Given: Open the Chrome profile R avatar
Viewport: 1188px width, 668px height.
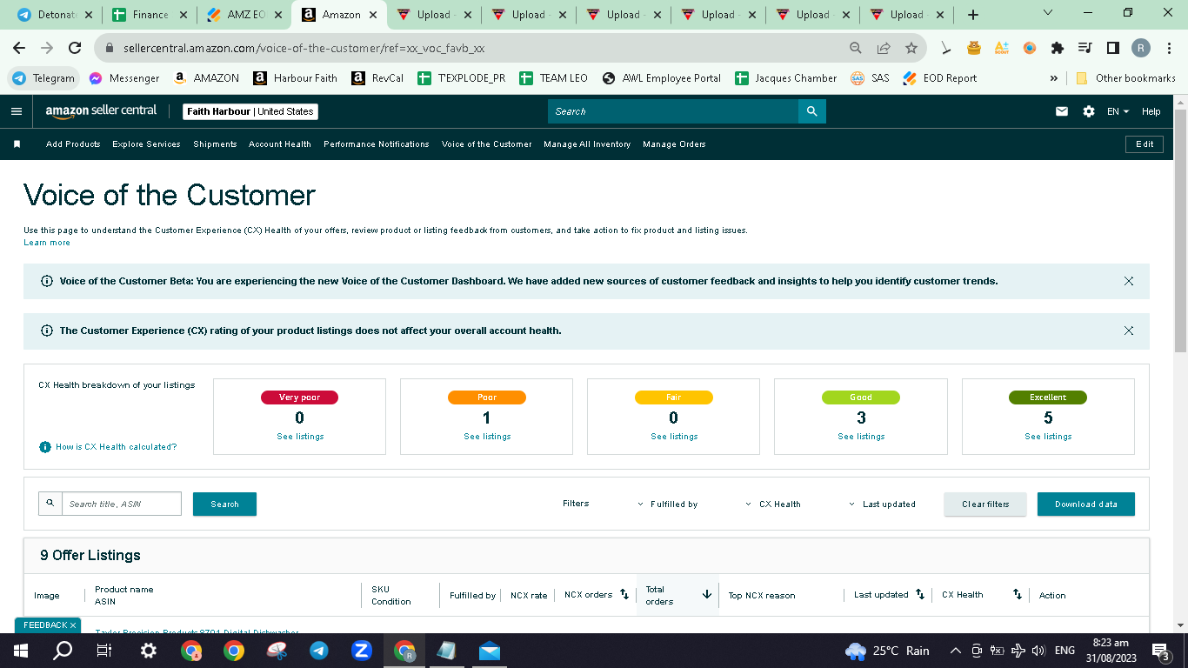Looking at the screenshot, I should [1140, 48].
